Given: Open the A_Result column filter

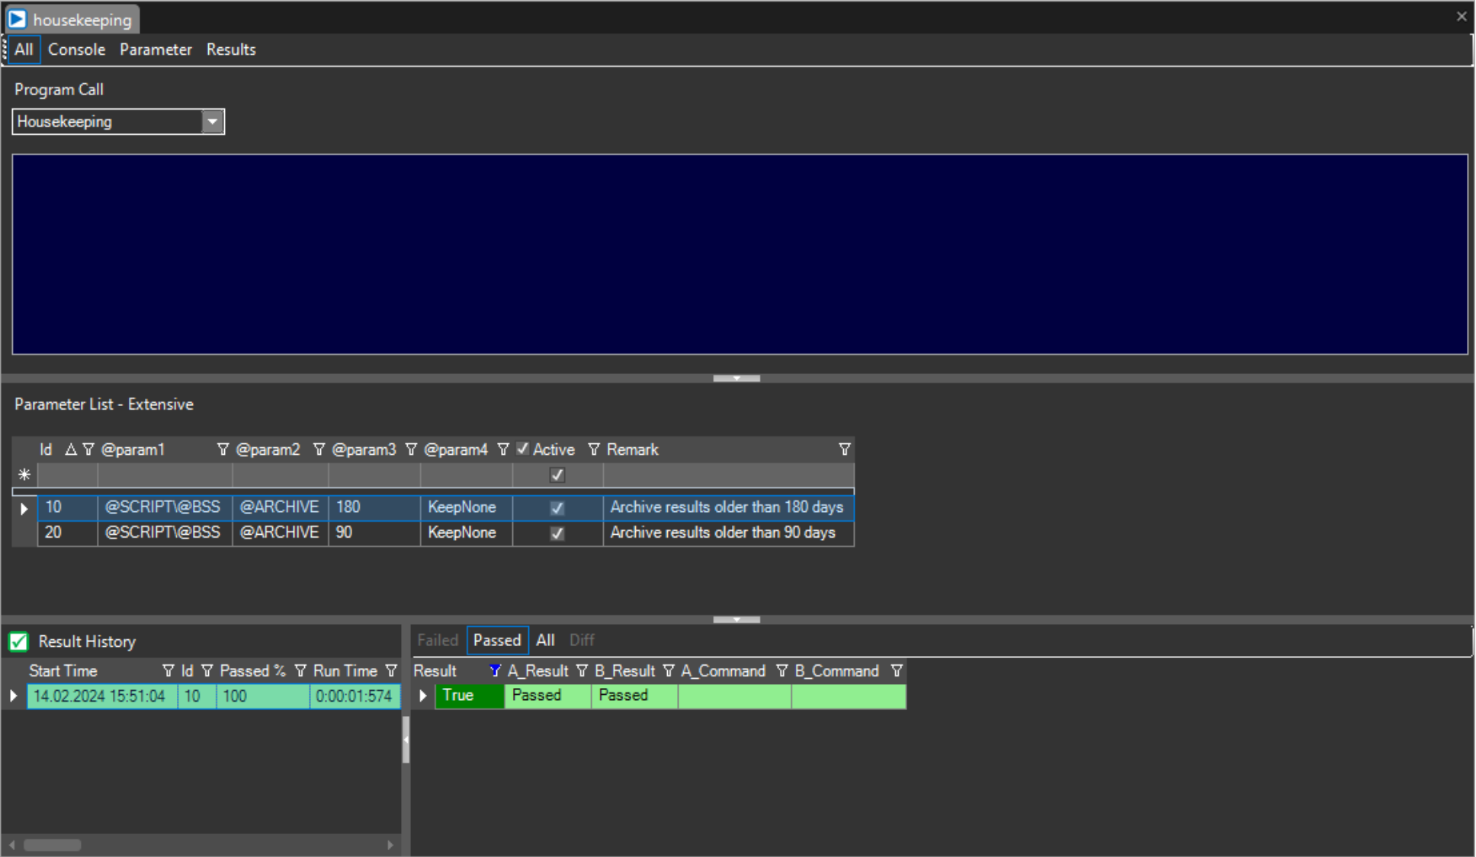Looking at the screenshot, I should point(582,671).
